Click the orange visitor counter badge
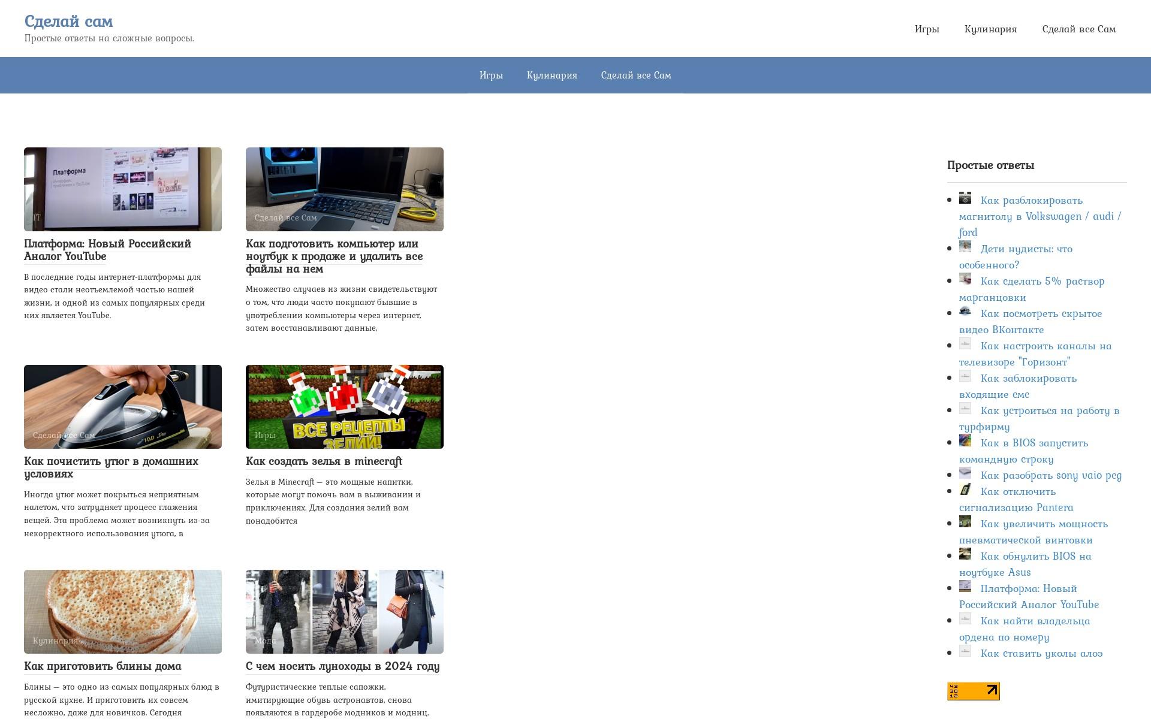Image resolution: width=1151 pixels, height=719 pixels. (974, 691)
